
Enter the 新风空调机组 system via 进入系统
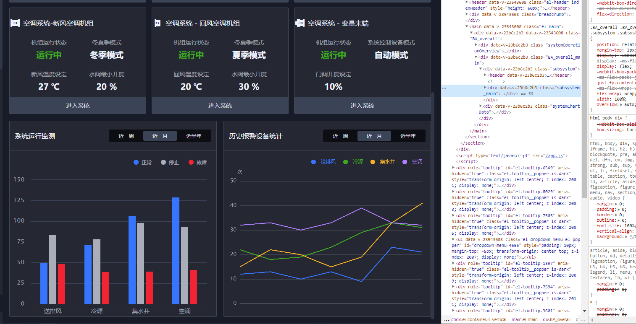pos(78,106)
